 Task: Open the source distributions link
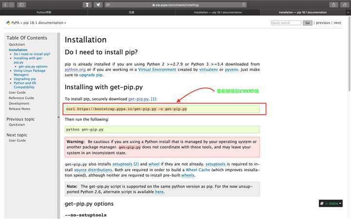point(93,170)
